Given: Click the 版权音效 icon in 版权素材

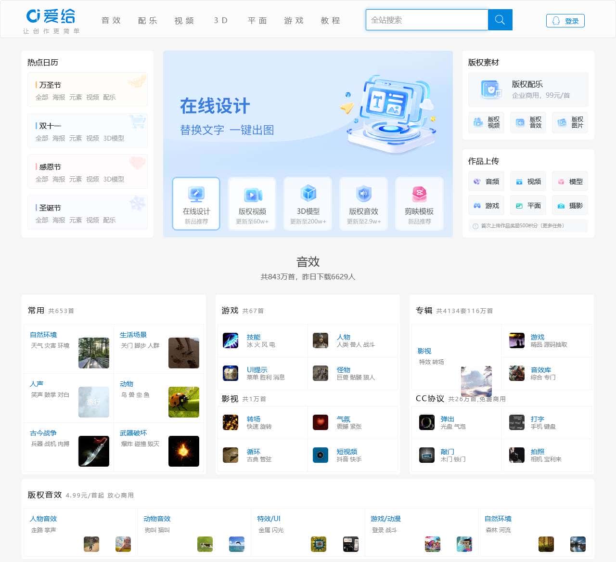Looking at the screenshot, I should pos(520,122).
